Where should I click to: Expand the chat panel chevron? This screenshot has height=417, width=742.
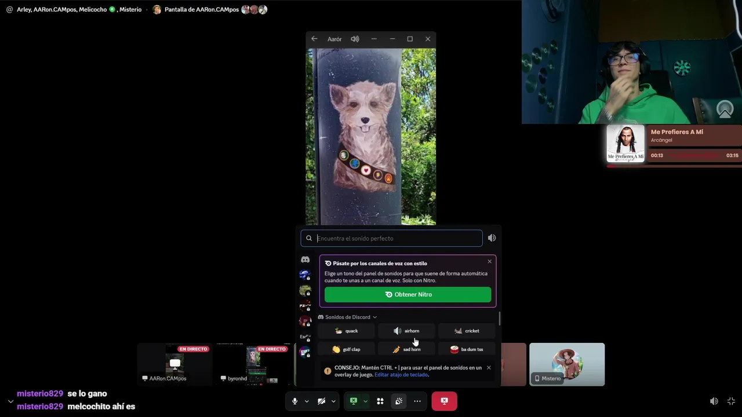[x=10, y=401]
